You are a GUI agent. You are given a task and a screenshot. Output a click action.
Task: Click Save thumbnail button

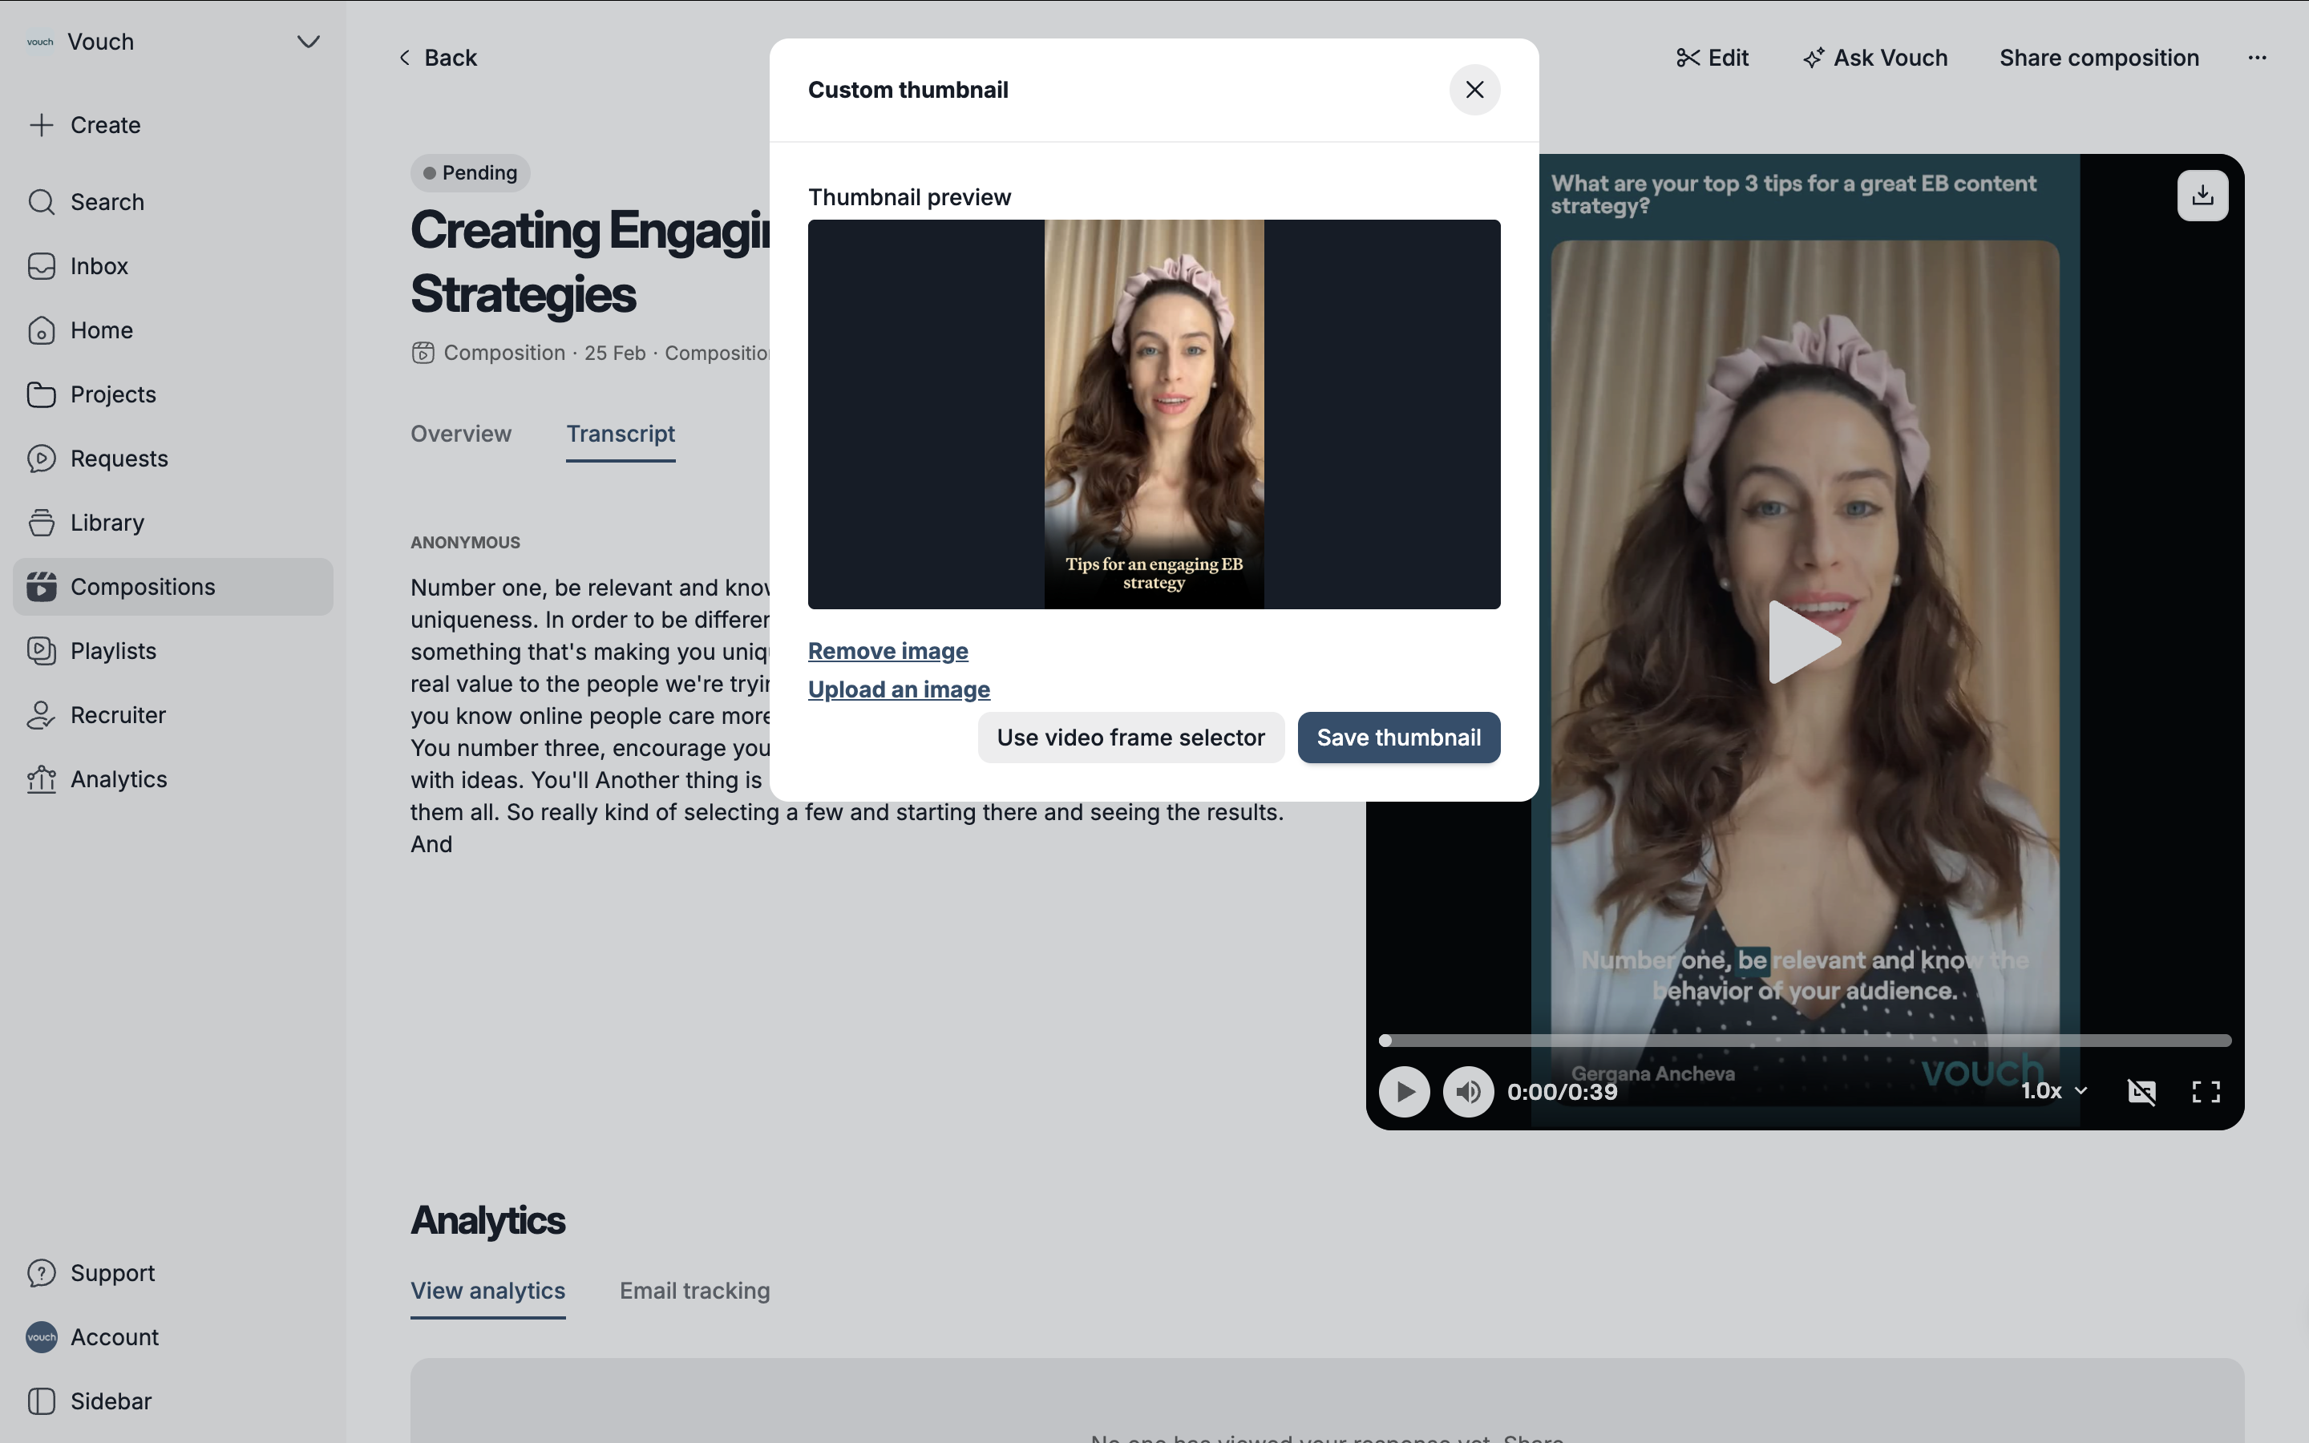(1397, 738)
